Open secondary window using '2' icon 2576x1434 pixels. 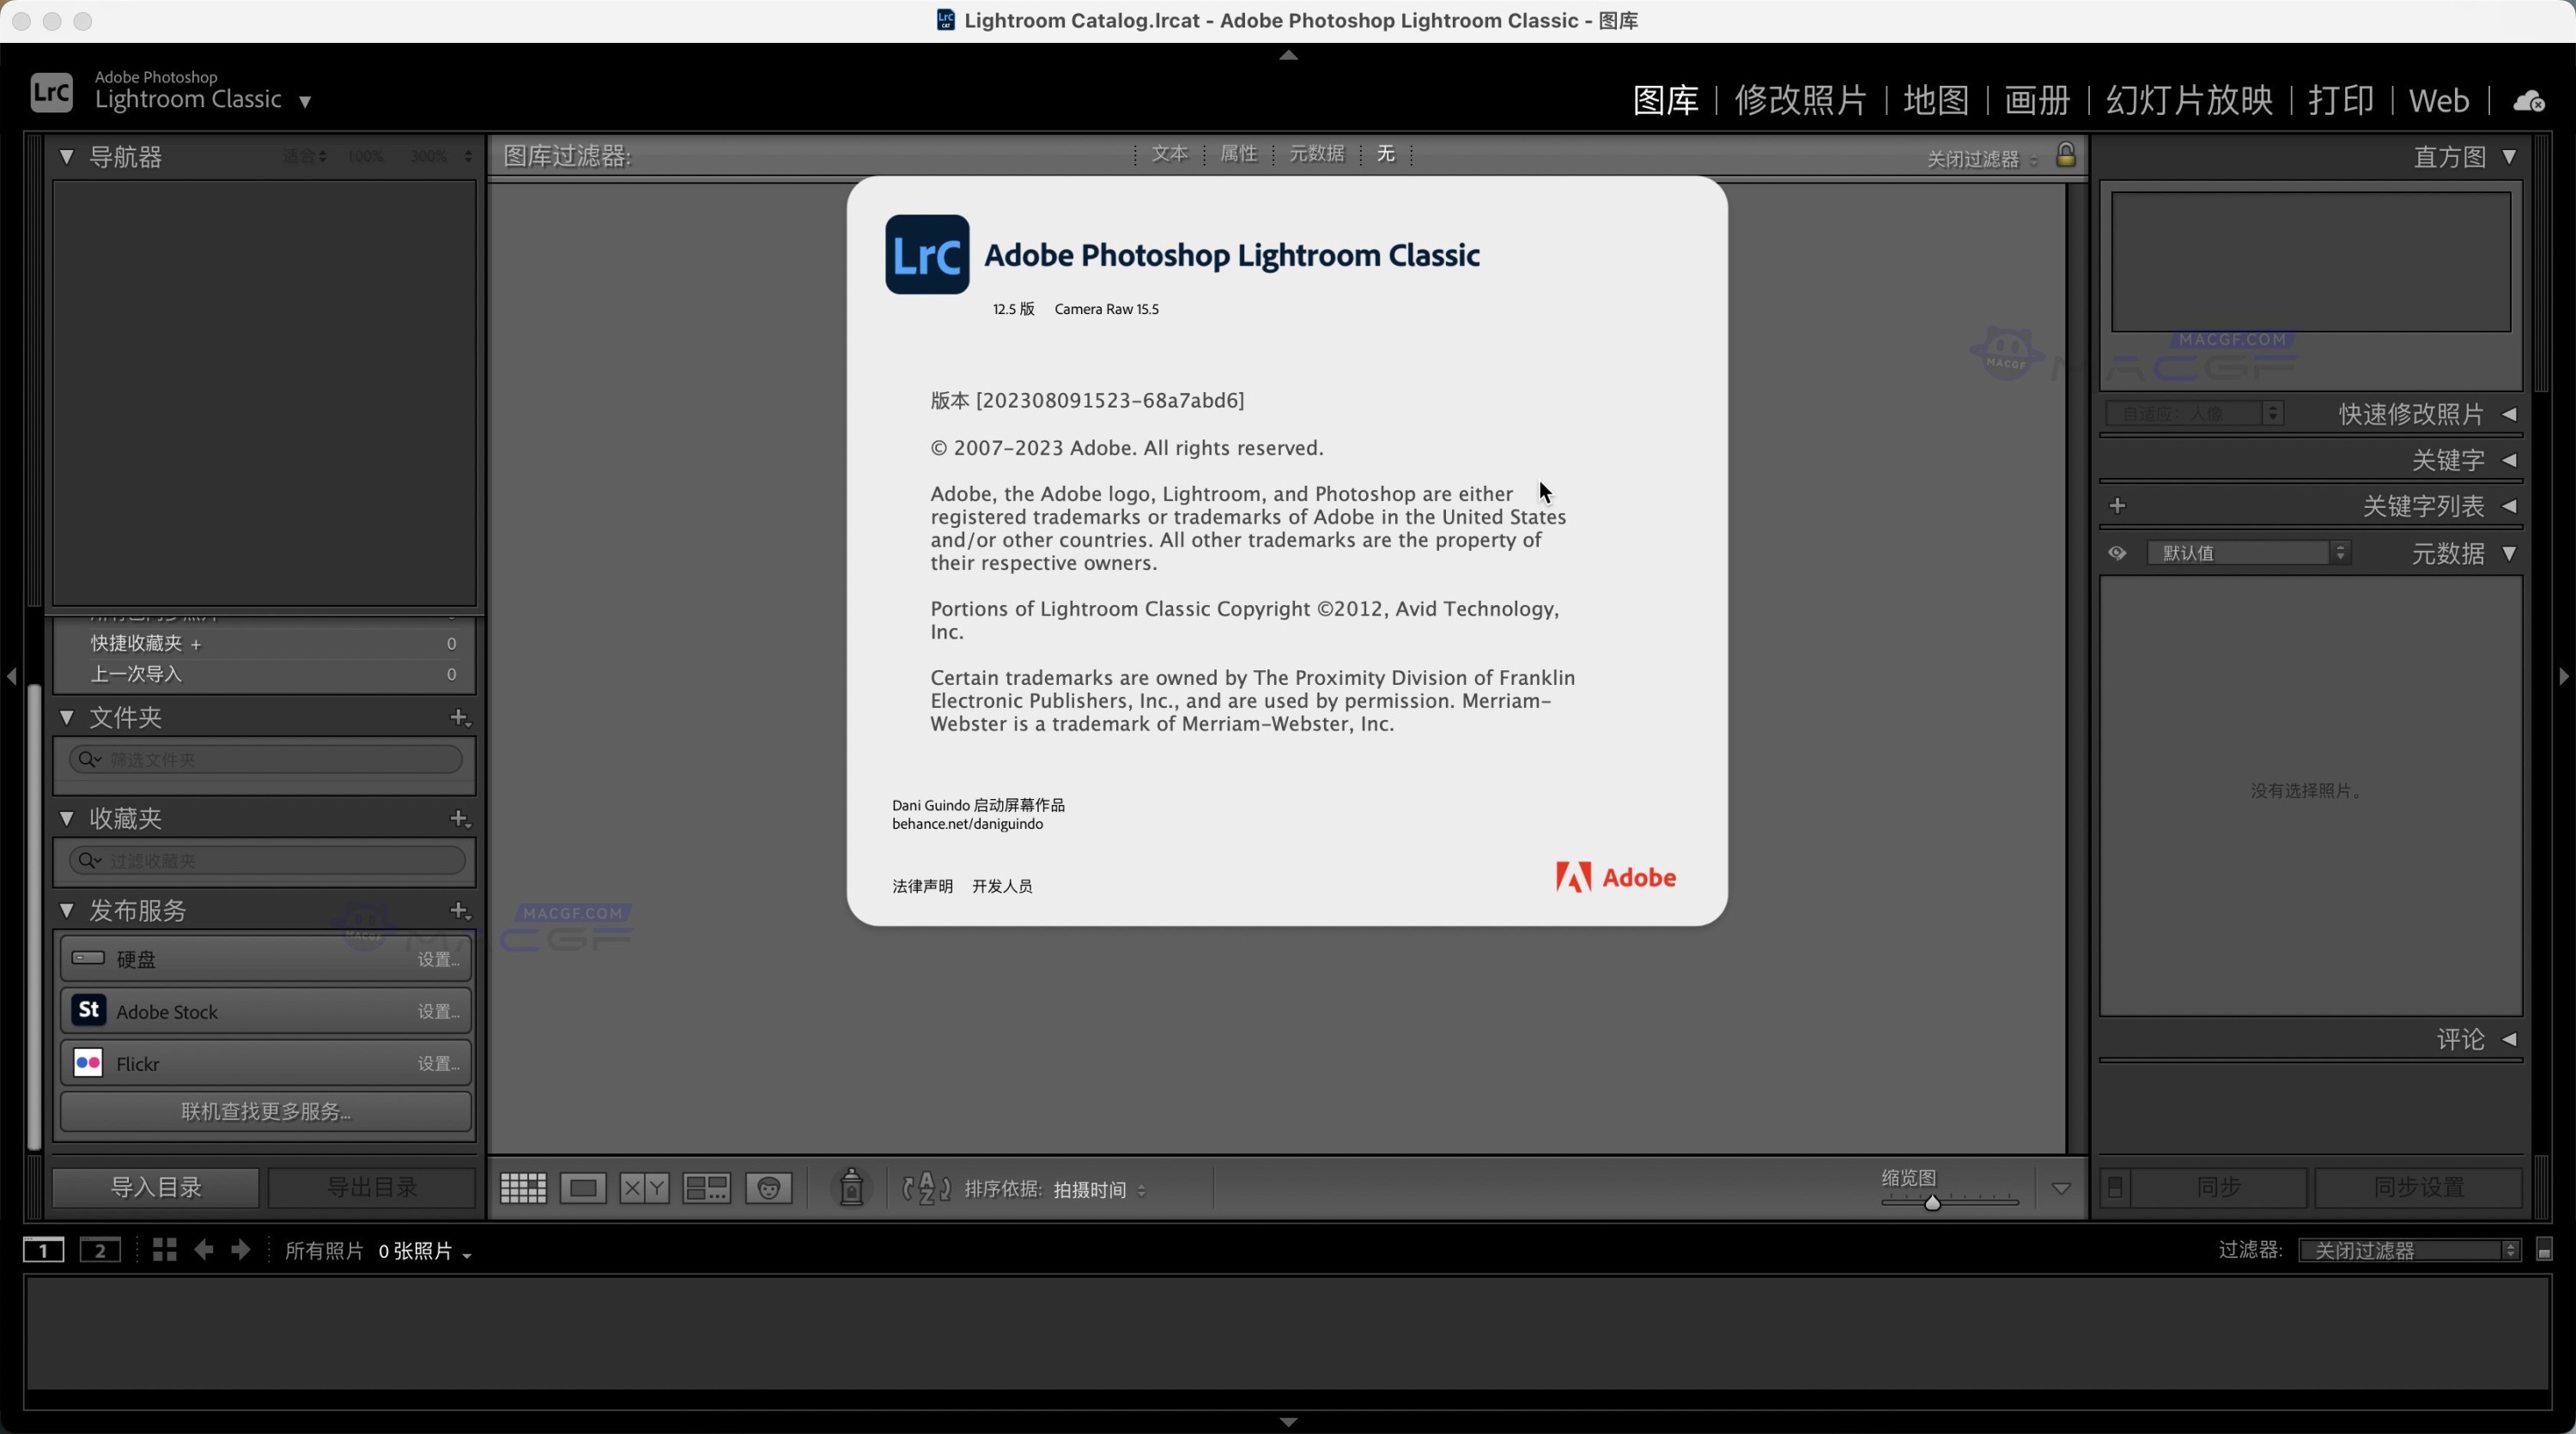tap(99, 1250)
